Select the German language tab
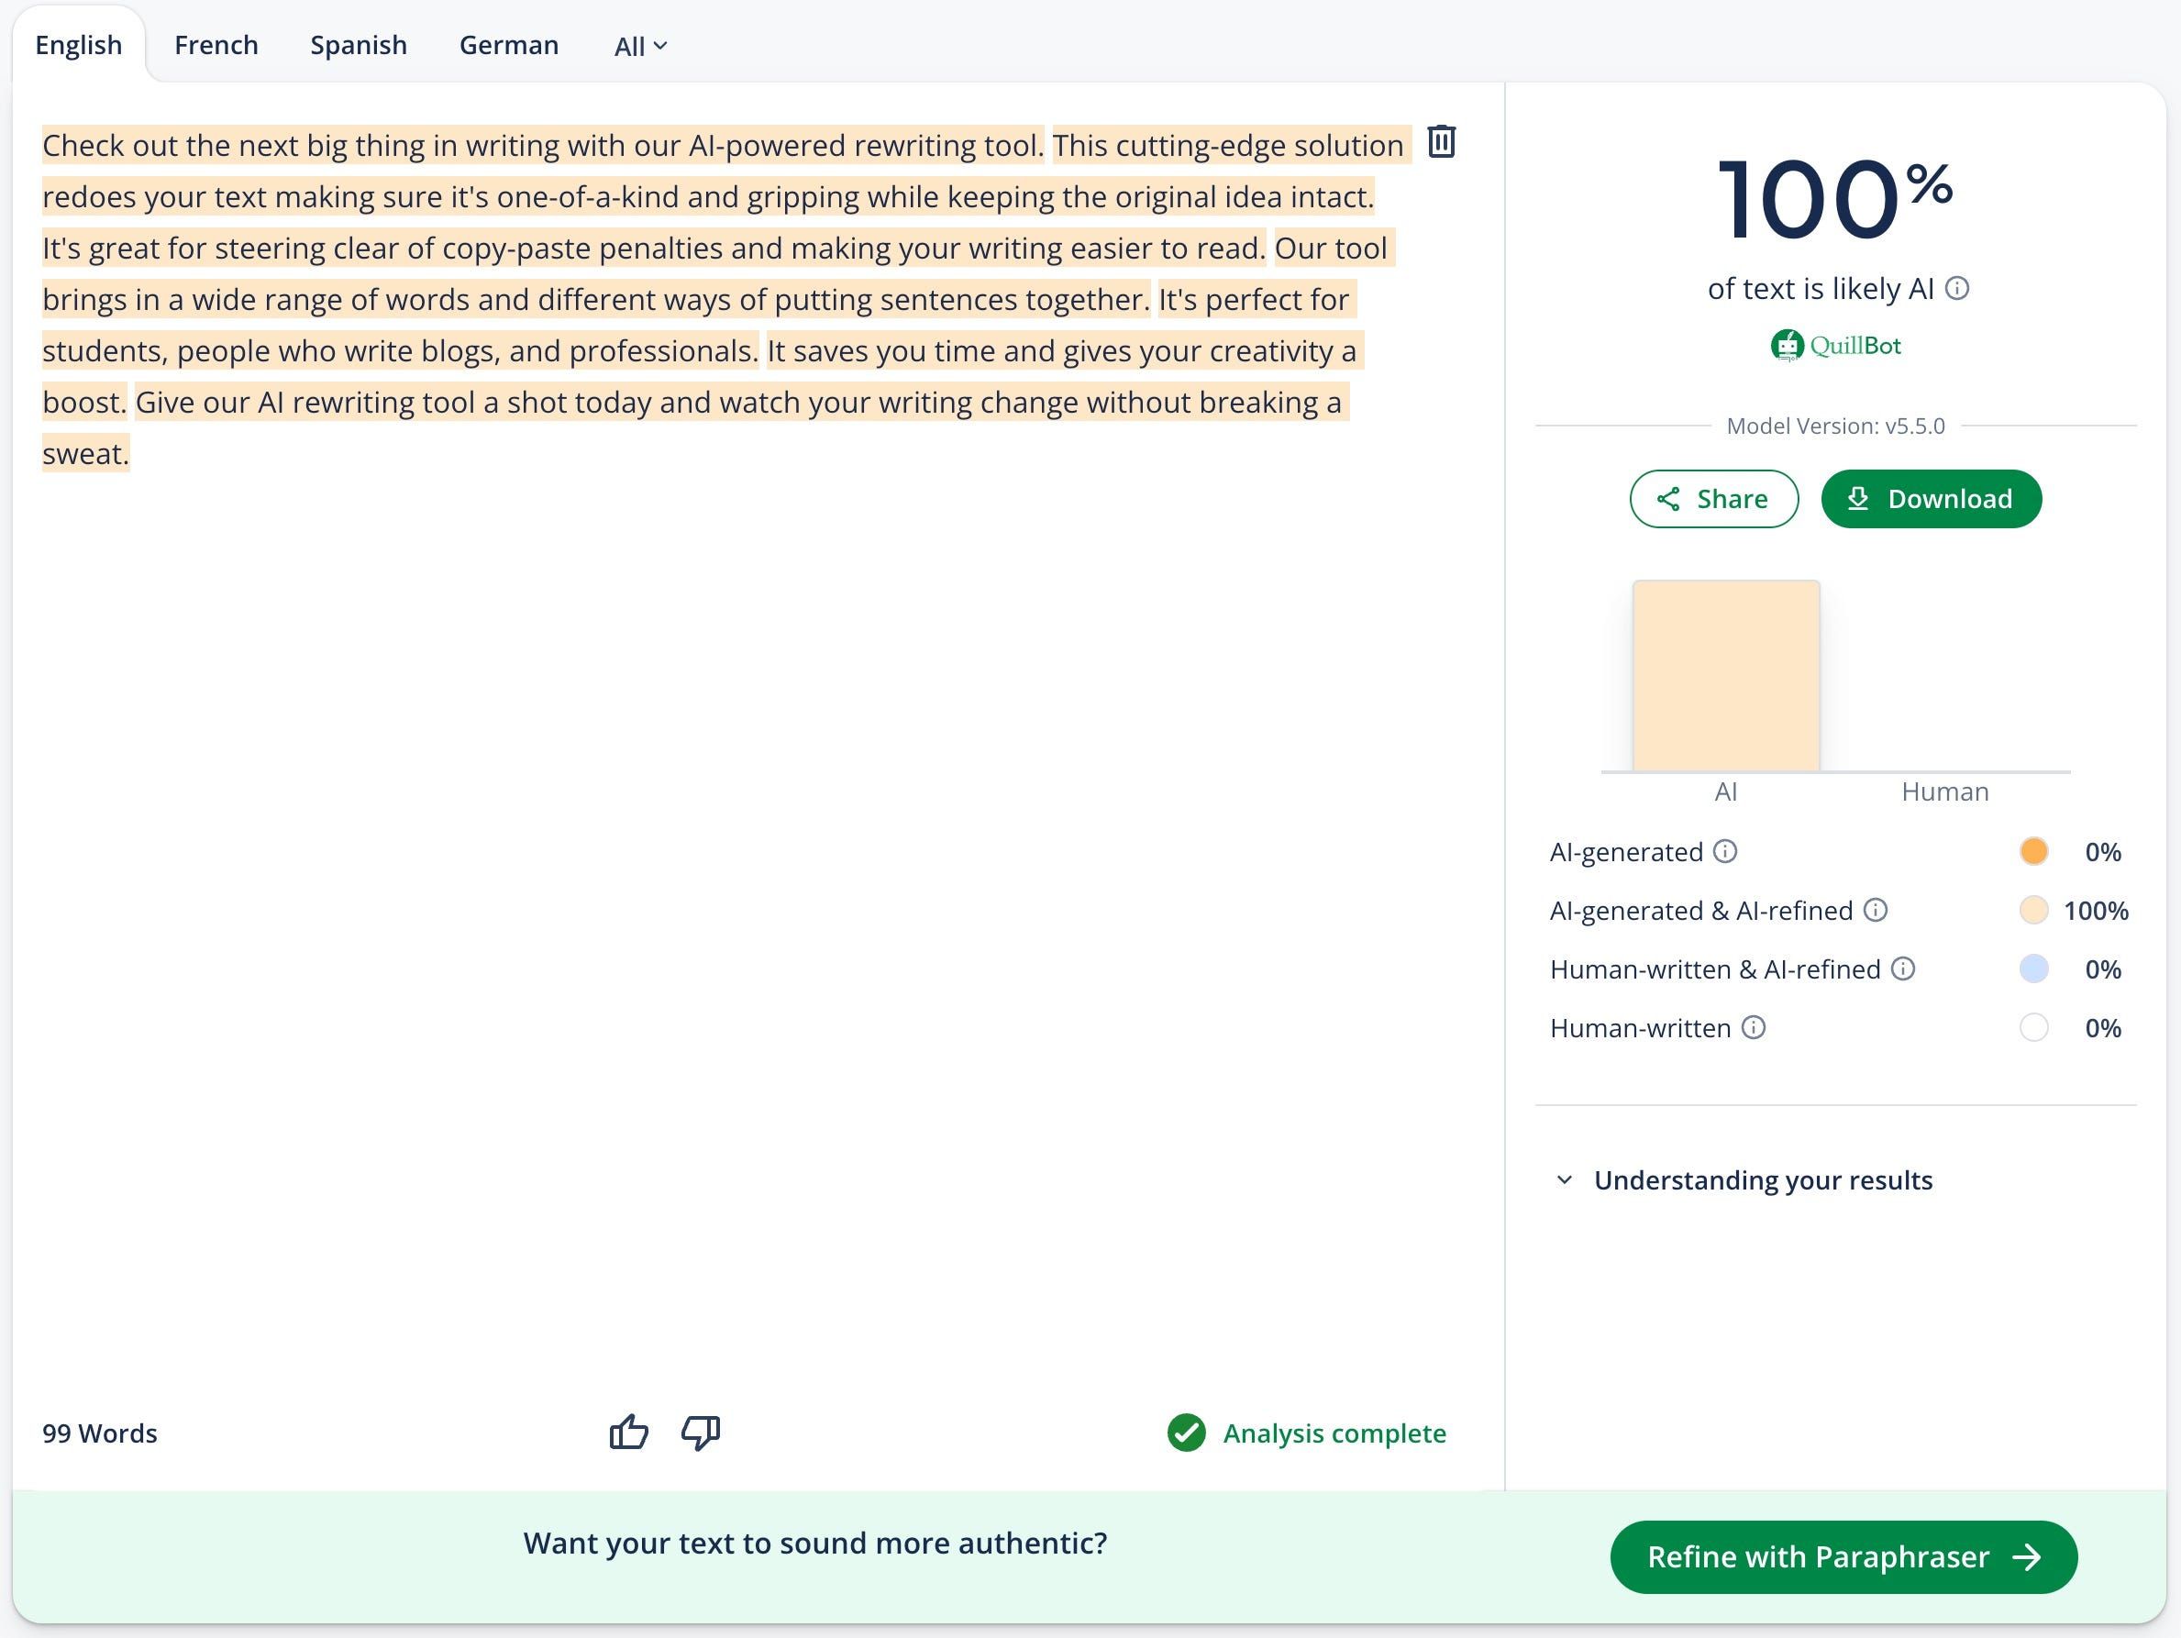 [x=509, y=45]
